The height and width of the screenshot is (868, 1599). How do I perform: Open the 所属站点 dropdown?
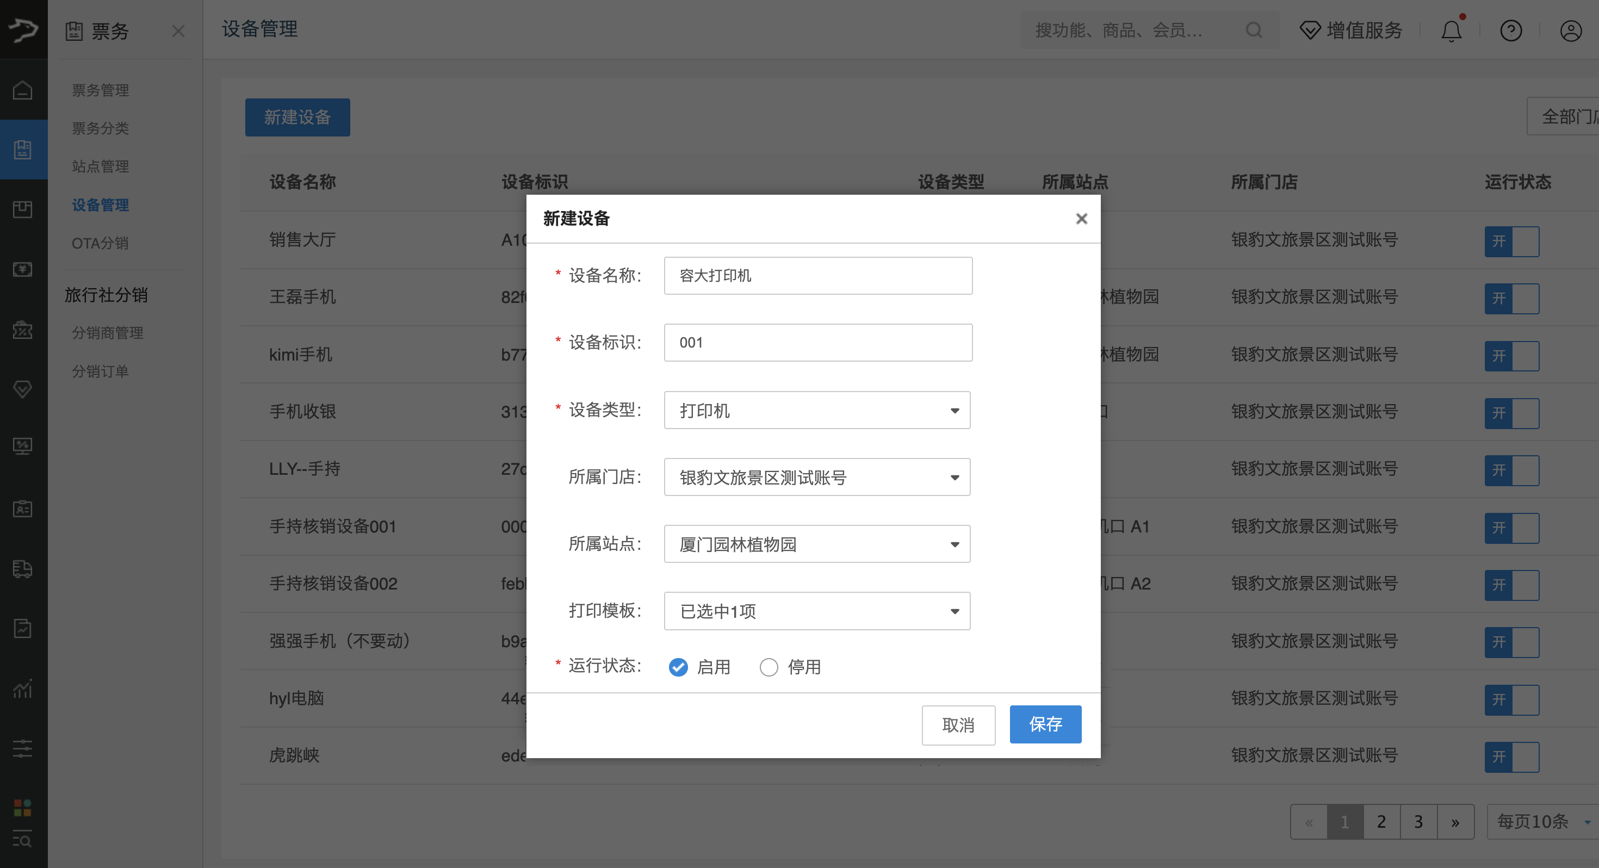pyautogui.click(x=817, y=544)
